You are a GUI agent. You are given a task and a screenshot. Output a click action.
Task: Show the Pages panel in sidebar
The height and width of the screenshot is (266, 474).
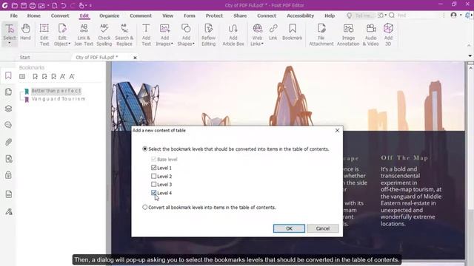[8, 92]
